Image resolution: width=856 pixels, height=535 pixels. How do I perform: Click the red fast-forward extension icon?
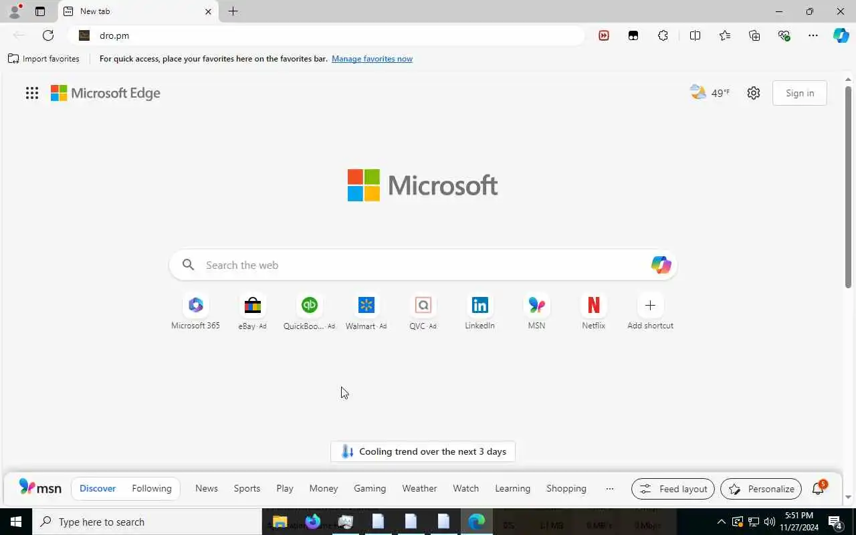click(x=604, y=35)
